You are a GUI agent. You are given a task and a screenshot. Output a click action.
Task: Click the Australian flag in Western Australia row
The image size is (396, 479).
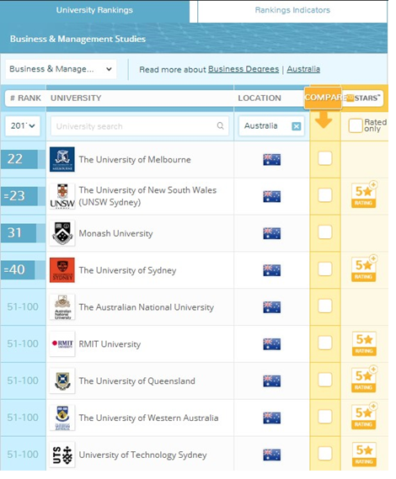pyautogui.click(x=271, y=418)
